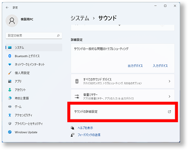Click the プライバシーとセキュリティ shield icon
Viewport: 188px width, 150px height.
[10, 123]
